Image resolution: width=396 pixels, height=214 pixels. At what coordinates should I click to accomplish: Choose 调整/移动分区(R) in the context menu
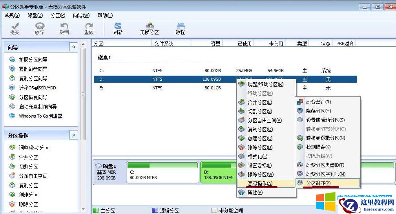266,84
